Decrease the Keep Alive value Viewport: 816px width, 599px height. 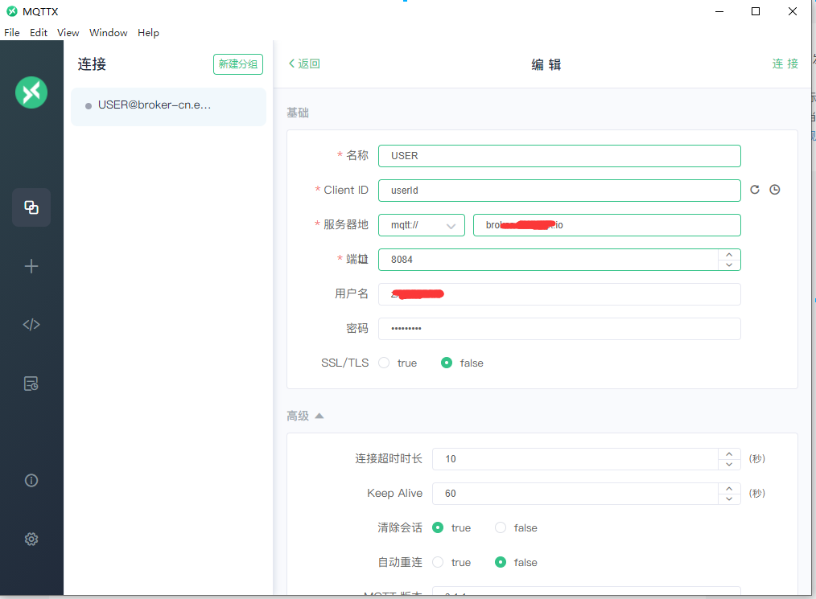pyautogui.click(x=729, y=498)
